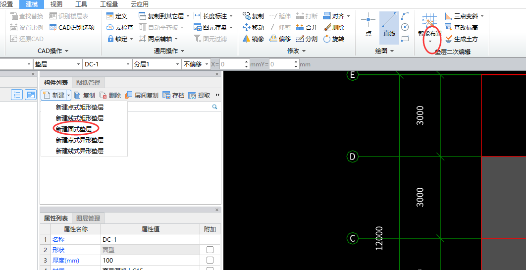Click the 智能布置 smart layout icon
Image resolution: width=526 pixels, height=270 pixels.
(429, 21)
